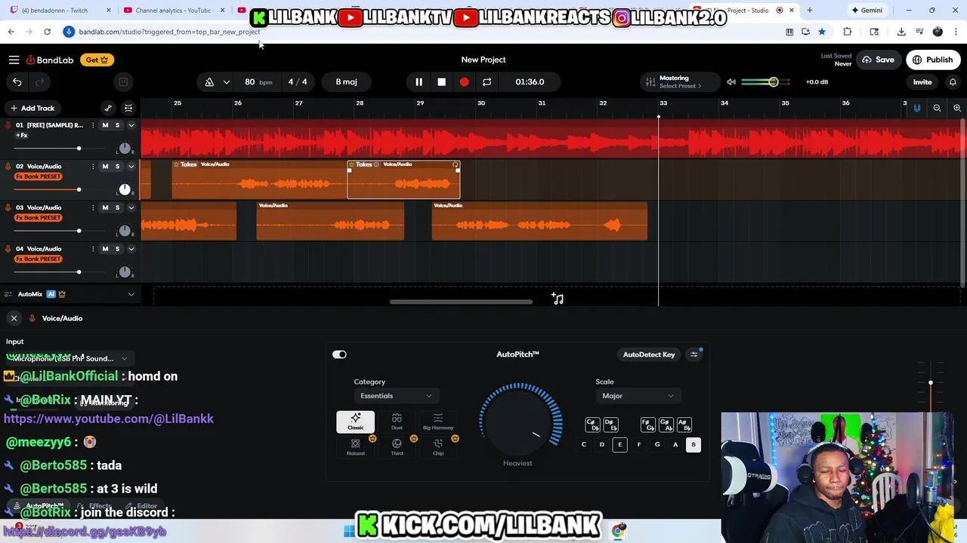This screenshot has width=967, height=543.
Task: Click the undo arrow button
Action: pos(17,81)
